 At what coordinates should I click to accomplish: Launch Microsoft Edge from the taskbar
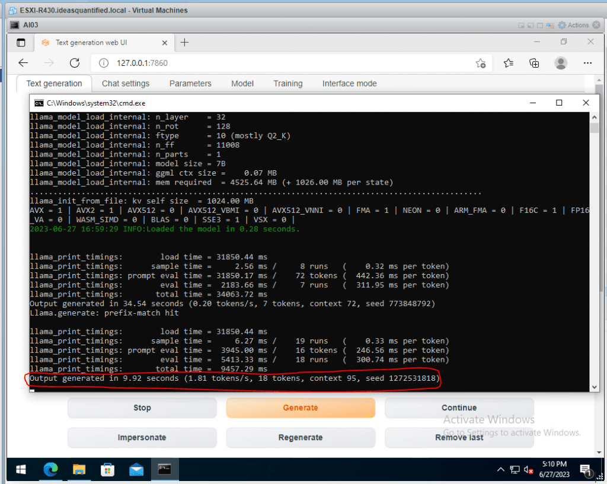pyautogui.click(x=50, y=470)
